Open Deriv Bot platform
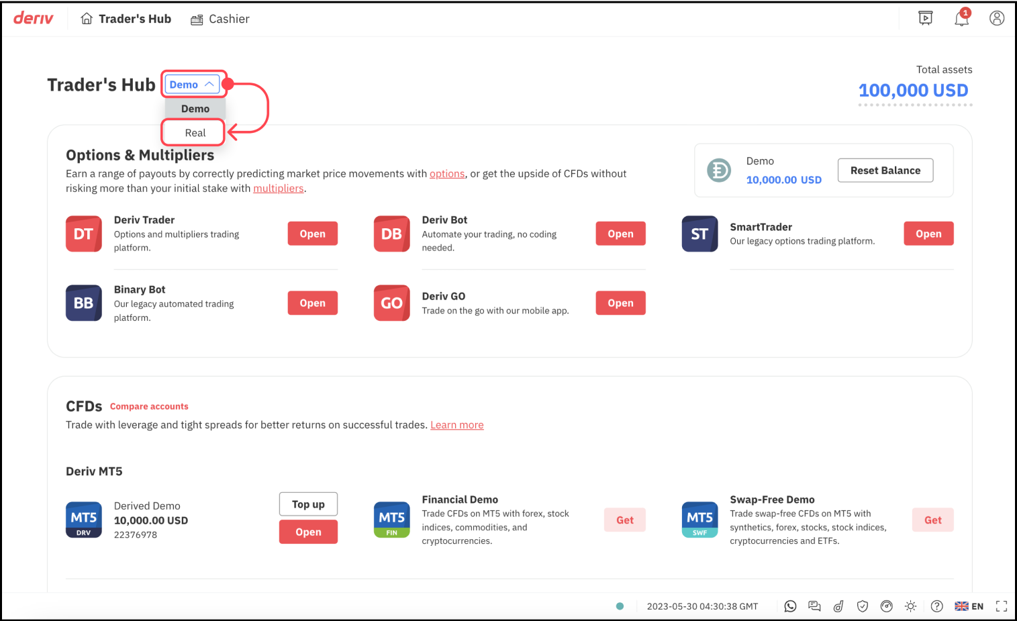This screenshot has height=621, width=1017. pos(620,234)
